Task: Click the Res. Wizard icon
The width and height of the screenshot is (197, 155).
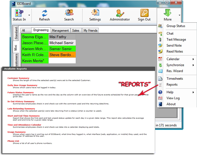Action: tap(160, 71)
